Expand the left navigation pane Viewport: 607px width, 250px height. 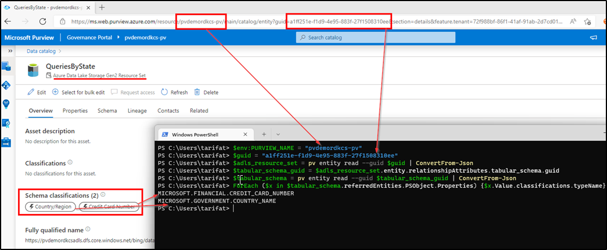click(x=10, y=51)
